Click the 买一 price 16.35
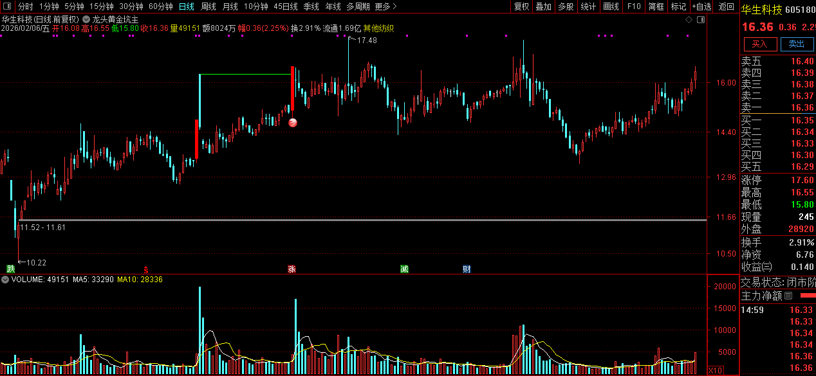The width and height of the screenshot is (816, 376). pyautogui.click(x=802, y=120)
